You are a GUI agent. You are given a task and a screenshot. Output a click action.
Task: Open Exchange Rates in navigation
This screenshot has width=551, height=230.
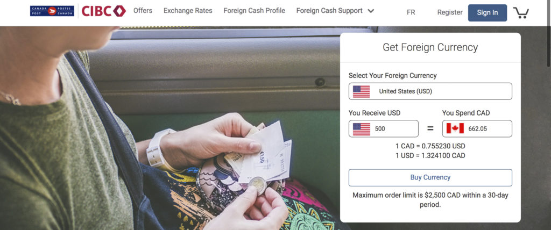click(188, 11)
